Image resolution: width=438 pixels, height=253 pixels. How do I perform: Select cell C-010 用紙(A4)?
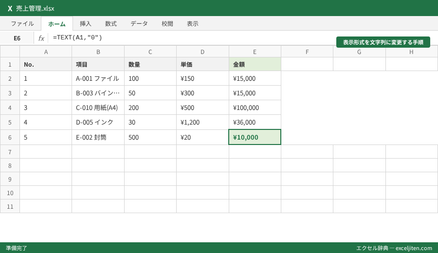point(98,108)
